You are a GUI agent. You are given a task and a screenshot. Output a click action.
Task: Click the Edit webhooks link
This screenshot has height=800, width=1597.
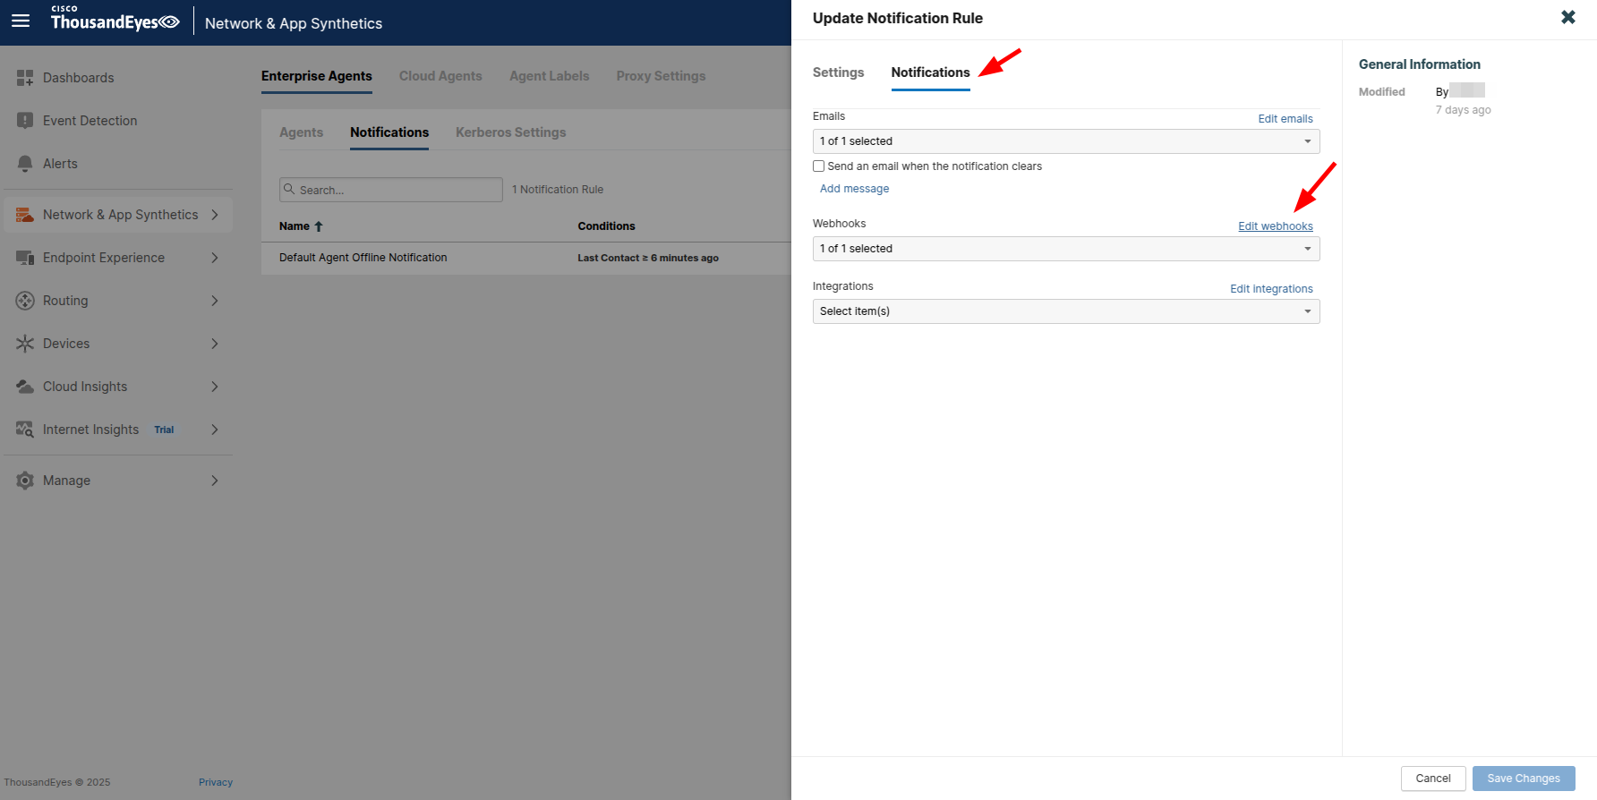(x=1276, y=226)
